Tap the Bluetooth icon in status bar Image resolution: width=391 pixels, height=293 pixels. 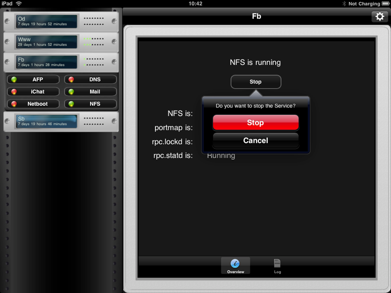[x=344, y=3]
